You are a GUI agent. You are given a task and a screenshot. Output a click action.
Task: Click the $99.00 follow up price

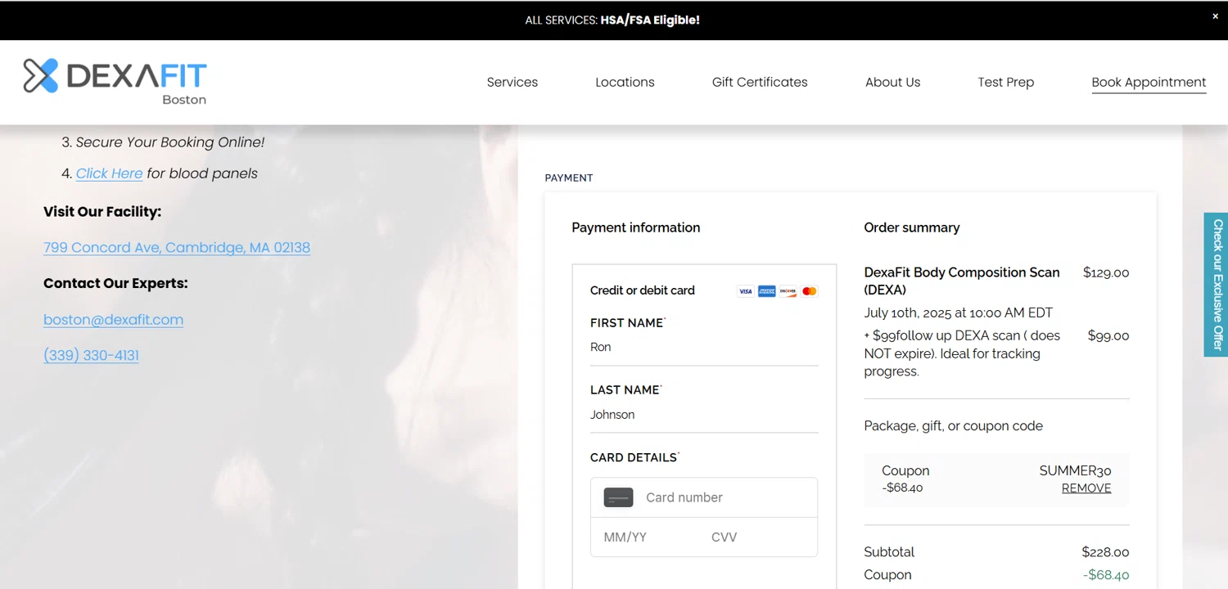click(x=1108, y=335)
